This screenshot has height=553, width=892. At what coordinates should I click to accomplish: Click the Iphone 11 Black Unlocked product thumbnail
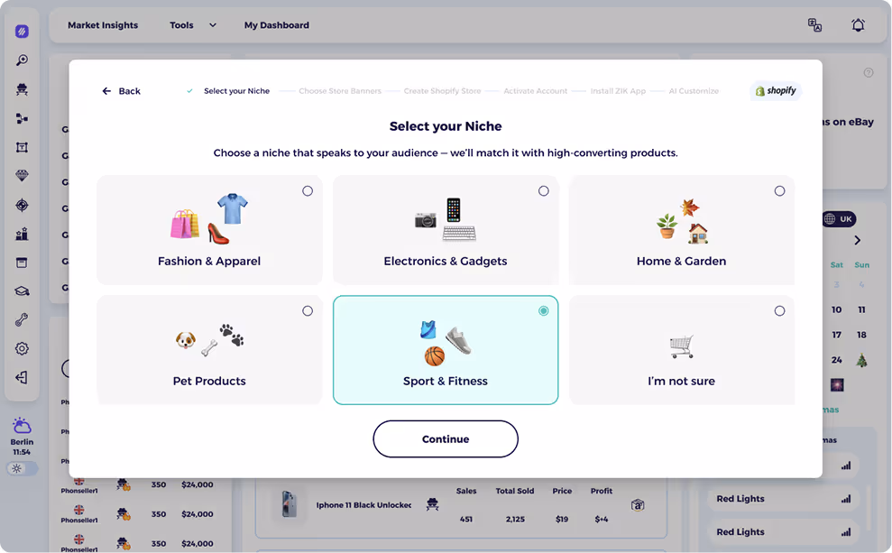point(289,505)
